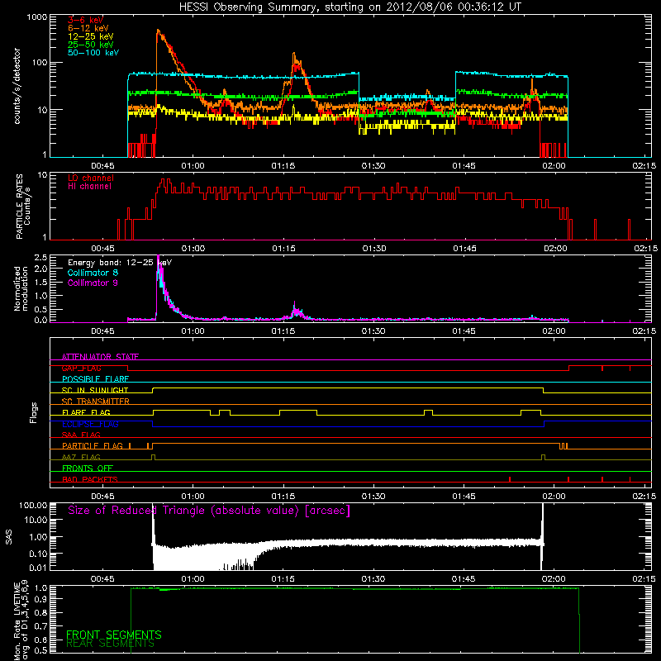The height and width of the screenshot is (661, 661).
Task: Click the FRONT SEGMENTS legend label
Action: [114, 635]
